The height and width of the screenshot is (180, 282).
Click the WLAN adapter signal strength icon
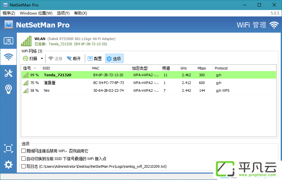click(x=26, y=41)
